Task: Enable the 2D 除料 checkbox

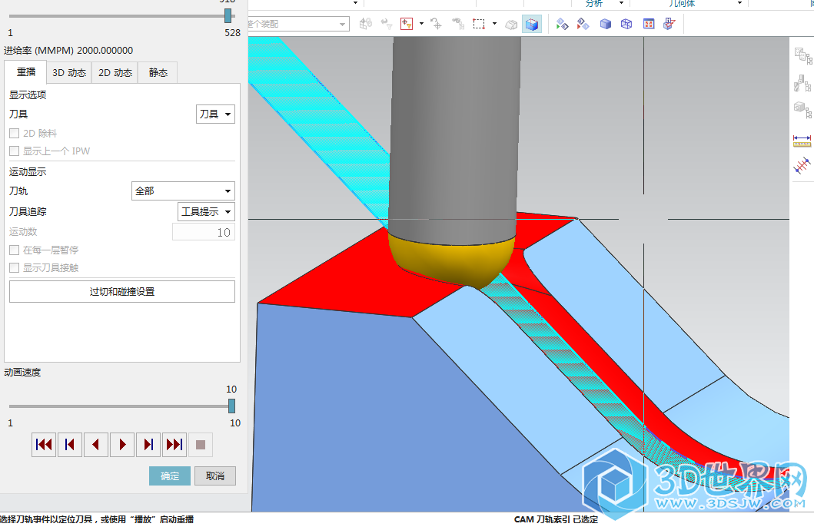Action: (15, 134)
